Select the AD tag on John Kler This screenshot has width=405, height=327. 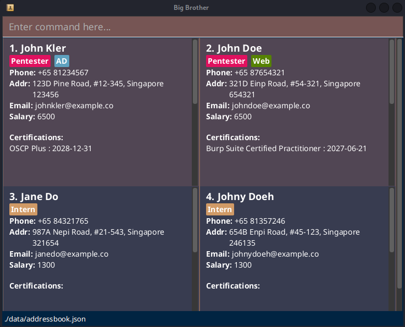click(62, 61)
